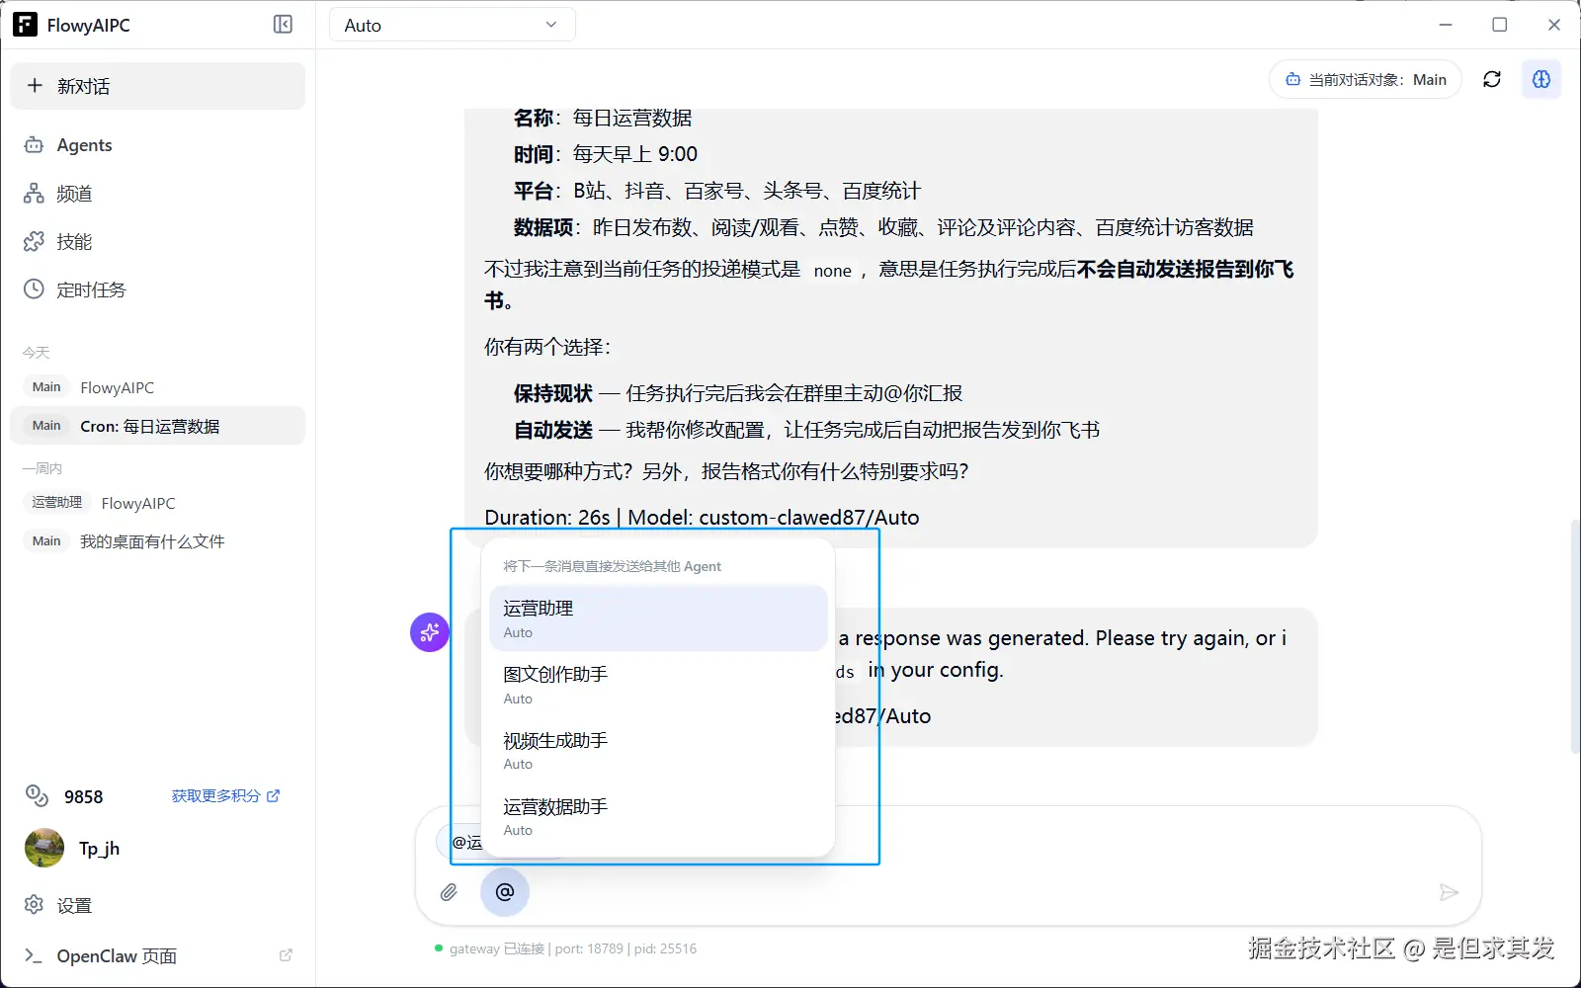The width and height of the screenshot is (1581, 988).
Task: Click the @ mention icon below the input
Action: (x=505, y=892)
